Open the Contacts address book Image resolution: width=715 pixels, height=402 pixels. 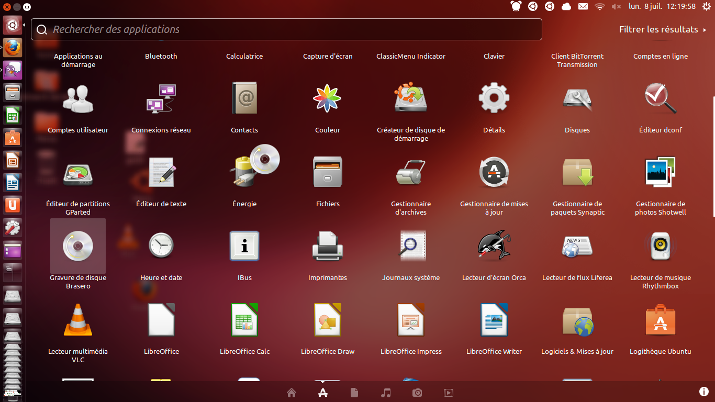244,98
